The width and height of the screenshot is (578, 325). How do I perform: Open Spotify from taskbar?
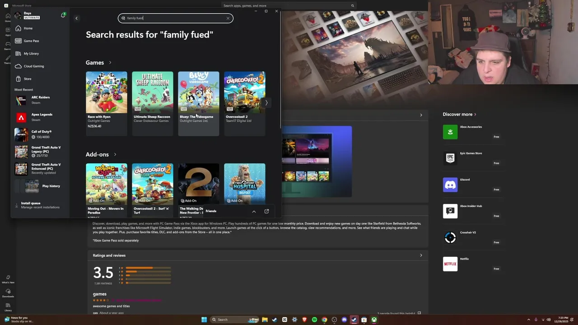314,320
